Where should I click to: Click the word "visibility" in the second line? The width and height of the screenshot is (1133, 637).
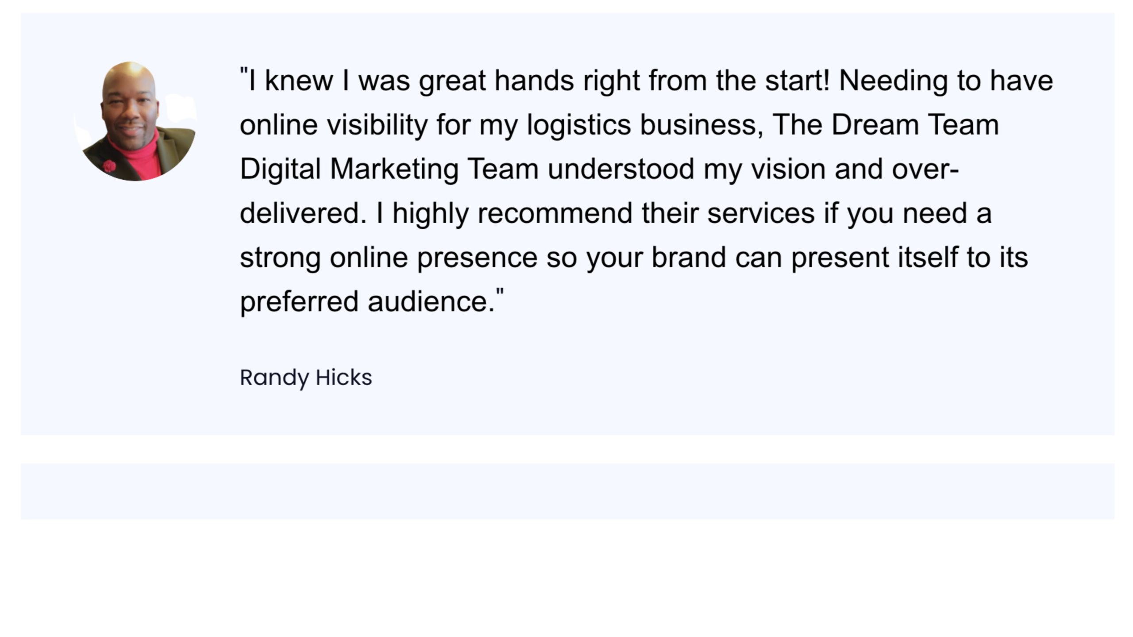[x=378, y=125]
